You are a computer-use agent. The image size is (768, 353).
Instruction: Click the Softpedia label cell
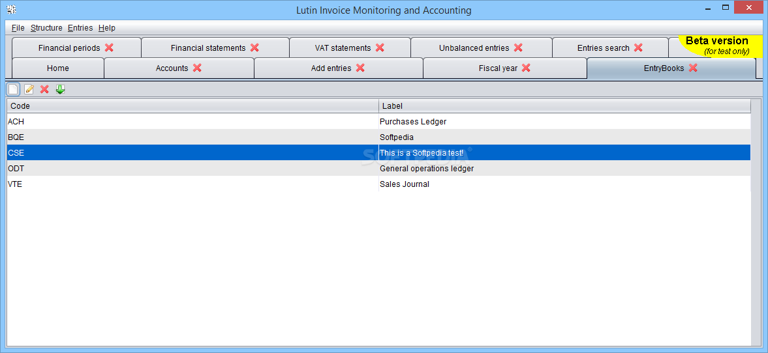point(564,137)
